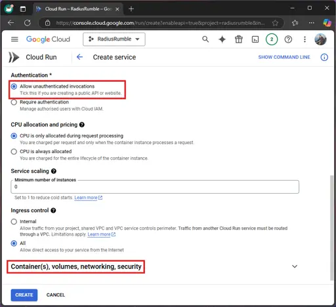The image size is (336, 307).
Task: Open the Gemini sparkle assistant icon
Action: coord(222,39)
